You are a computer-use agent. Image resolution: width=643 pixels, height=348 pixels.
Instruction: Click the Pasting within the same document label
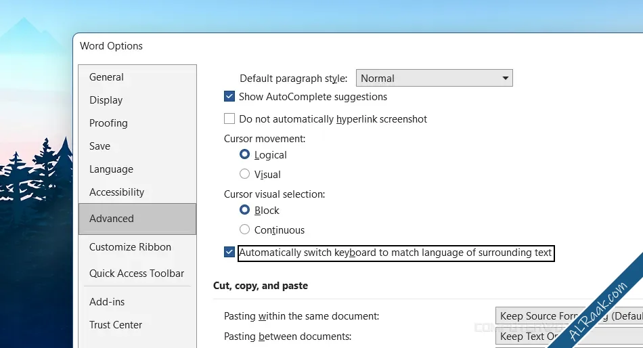[301, 316]
